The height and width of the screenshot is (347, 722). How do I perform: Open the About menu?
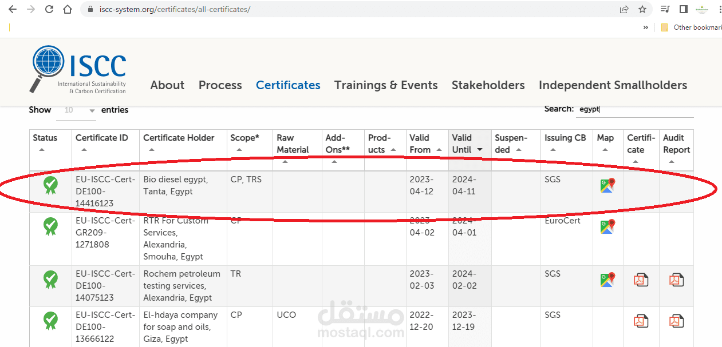point(167,85)
